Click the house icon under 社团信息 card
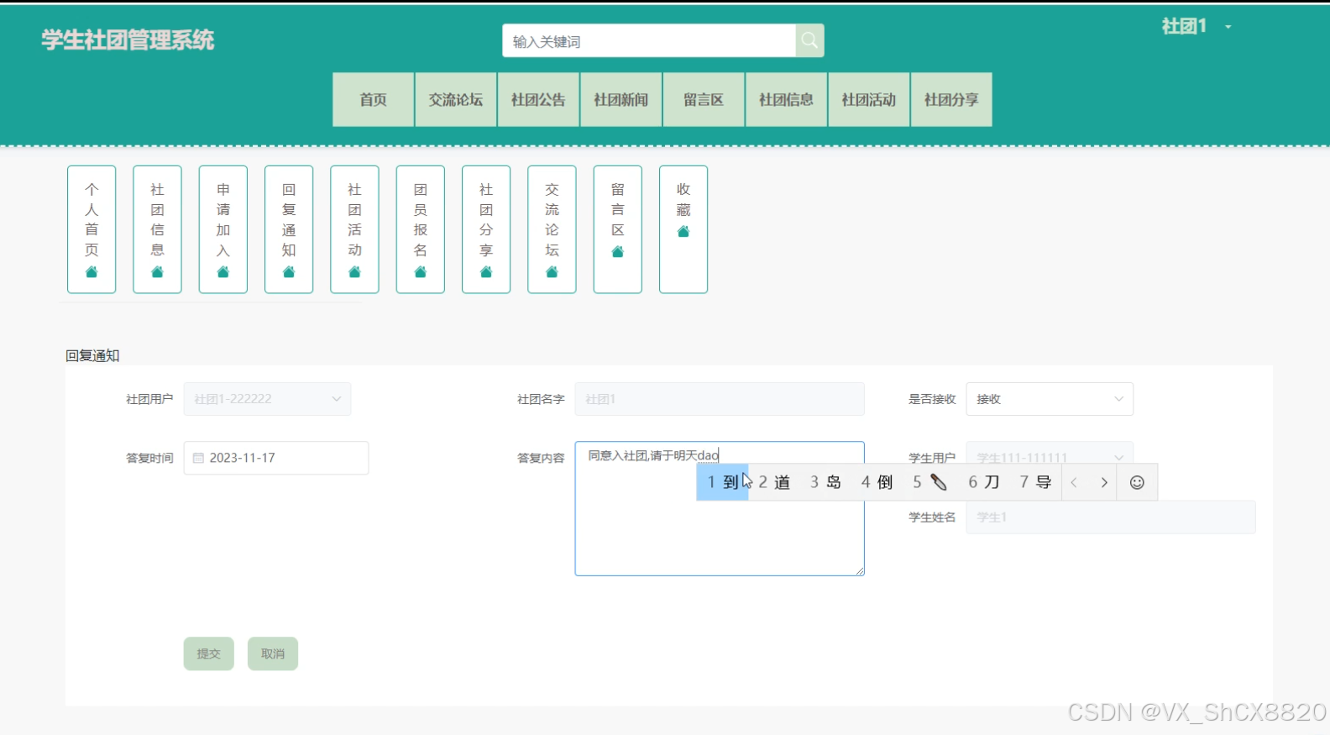The image size is (1330, 735). point(157,272)
